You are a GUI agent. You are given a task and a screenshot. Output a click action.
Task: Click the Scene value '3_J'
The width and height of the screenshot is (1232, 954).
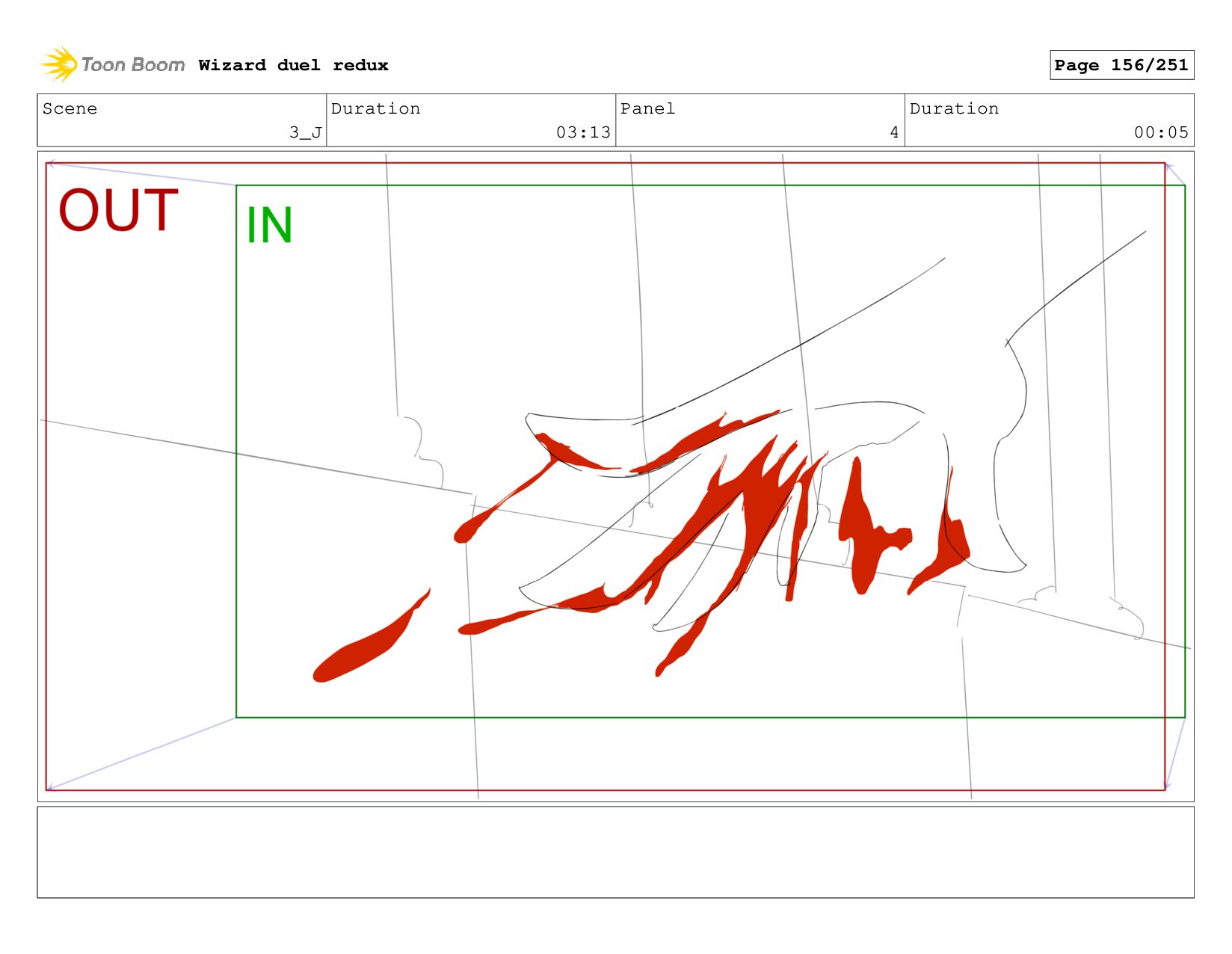coord(306,132)
